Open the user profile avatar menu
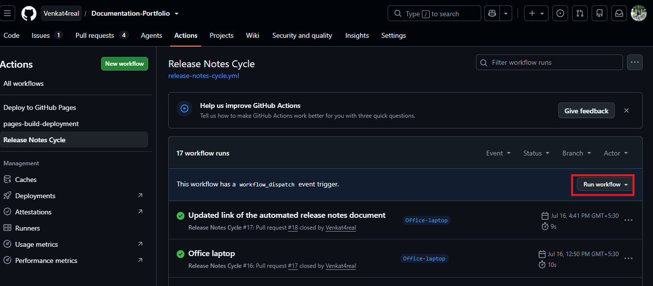The height and width of the screenshot is (286, 653). pyautogui.click(x=639, y=13)
